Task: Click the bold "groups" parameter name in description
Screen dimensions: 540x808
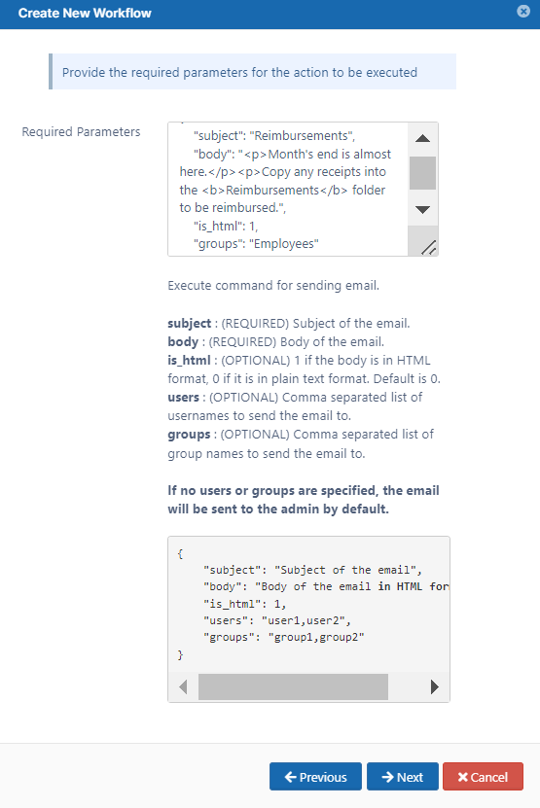Action: click(x=189, y=435)
